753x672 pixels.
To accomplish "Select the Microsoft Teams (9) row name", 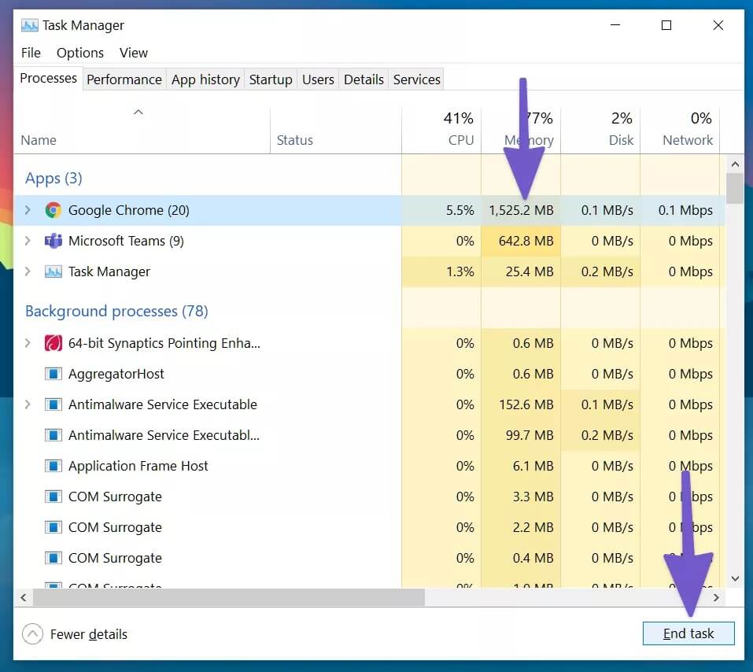I will coord(126,241).
